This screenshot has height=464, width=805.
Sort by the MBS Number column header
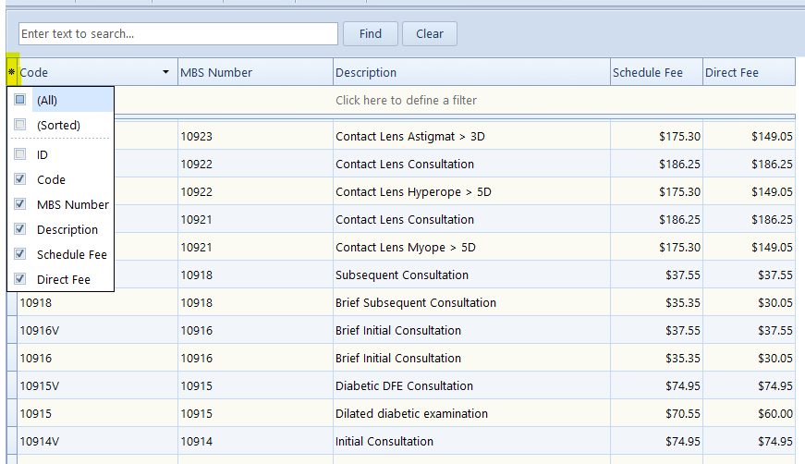(254, 72)
